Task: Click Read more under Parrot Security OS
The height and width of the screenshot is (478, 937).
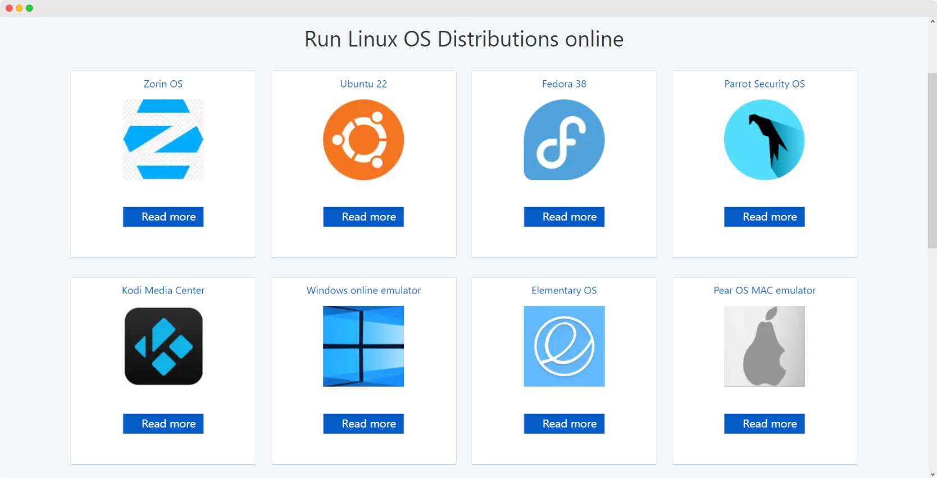Action: coord(764,217)
